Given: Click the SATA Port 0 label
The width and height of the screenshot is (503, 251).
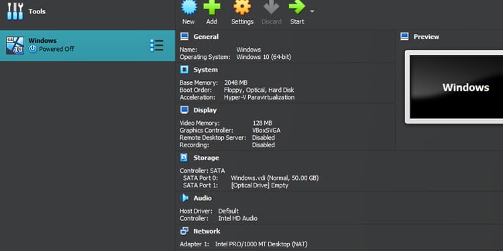Looking at the screenshot, I should [201, 178].
